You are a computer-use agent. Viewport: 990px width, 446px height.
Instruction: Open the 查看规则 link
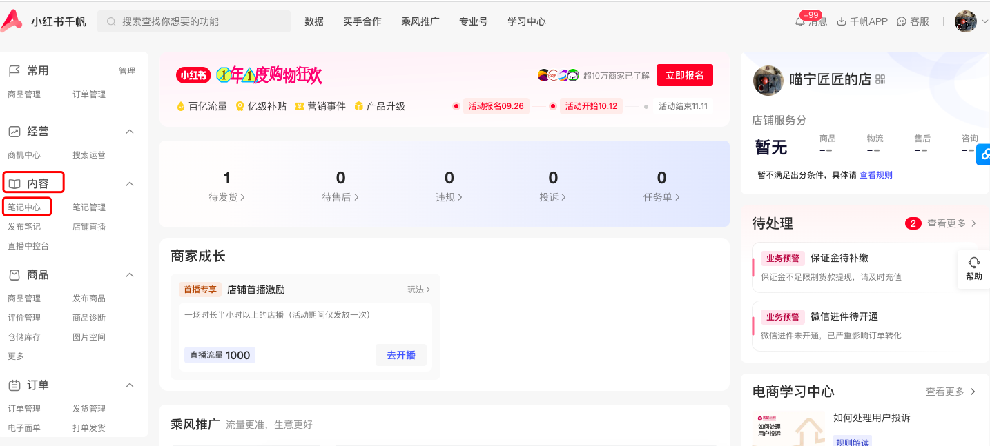tap(875, 175)
